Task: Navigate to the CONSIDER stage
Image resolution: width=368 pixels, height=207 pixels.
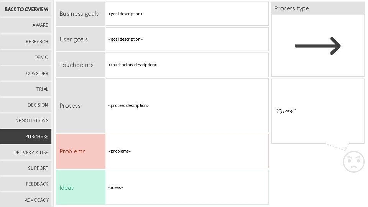Action: (x=26, y=73)
